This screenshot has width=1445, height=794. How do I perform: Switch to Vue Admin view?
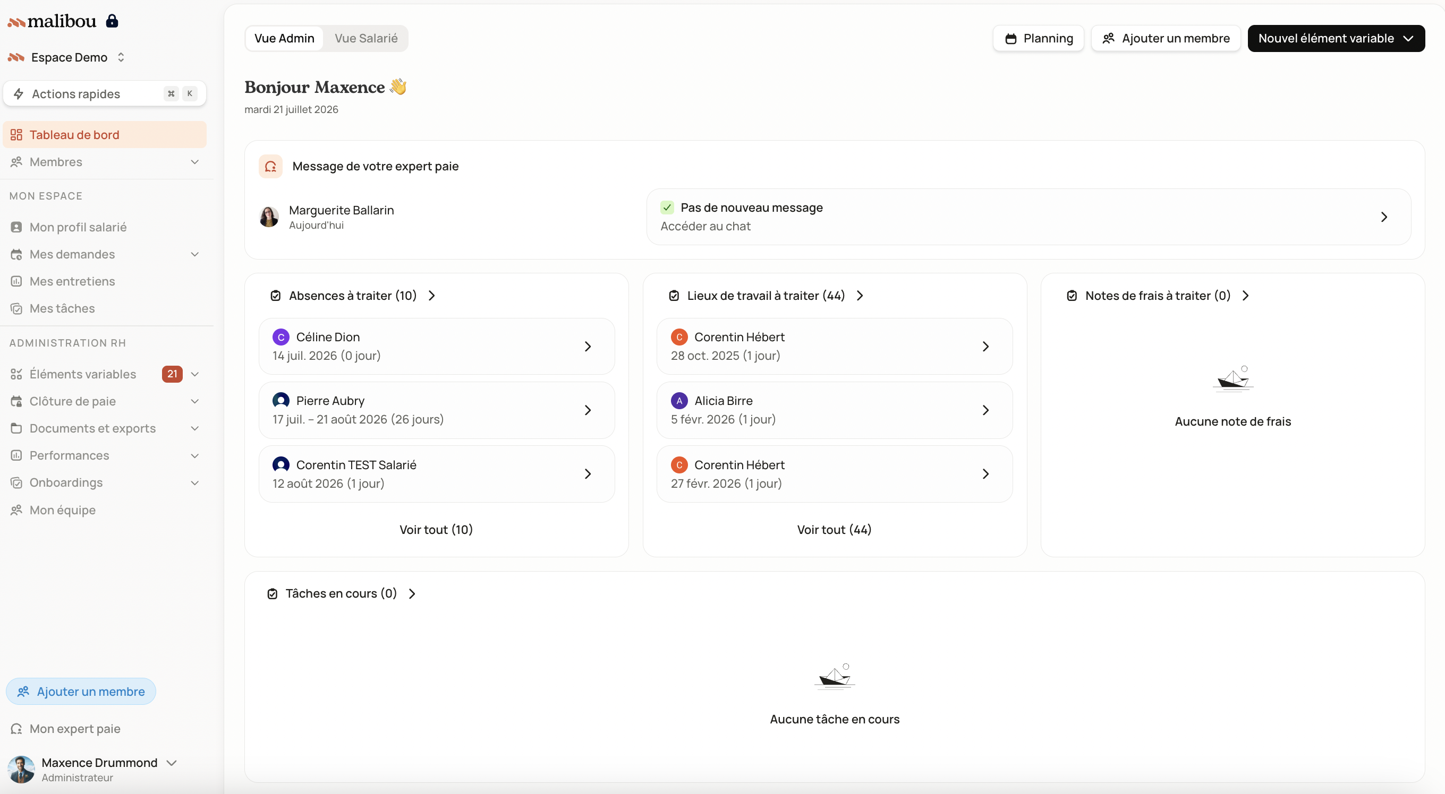click(284, 38)
